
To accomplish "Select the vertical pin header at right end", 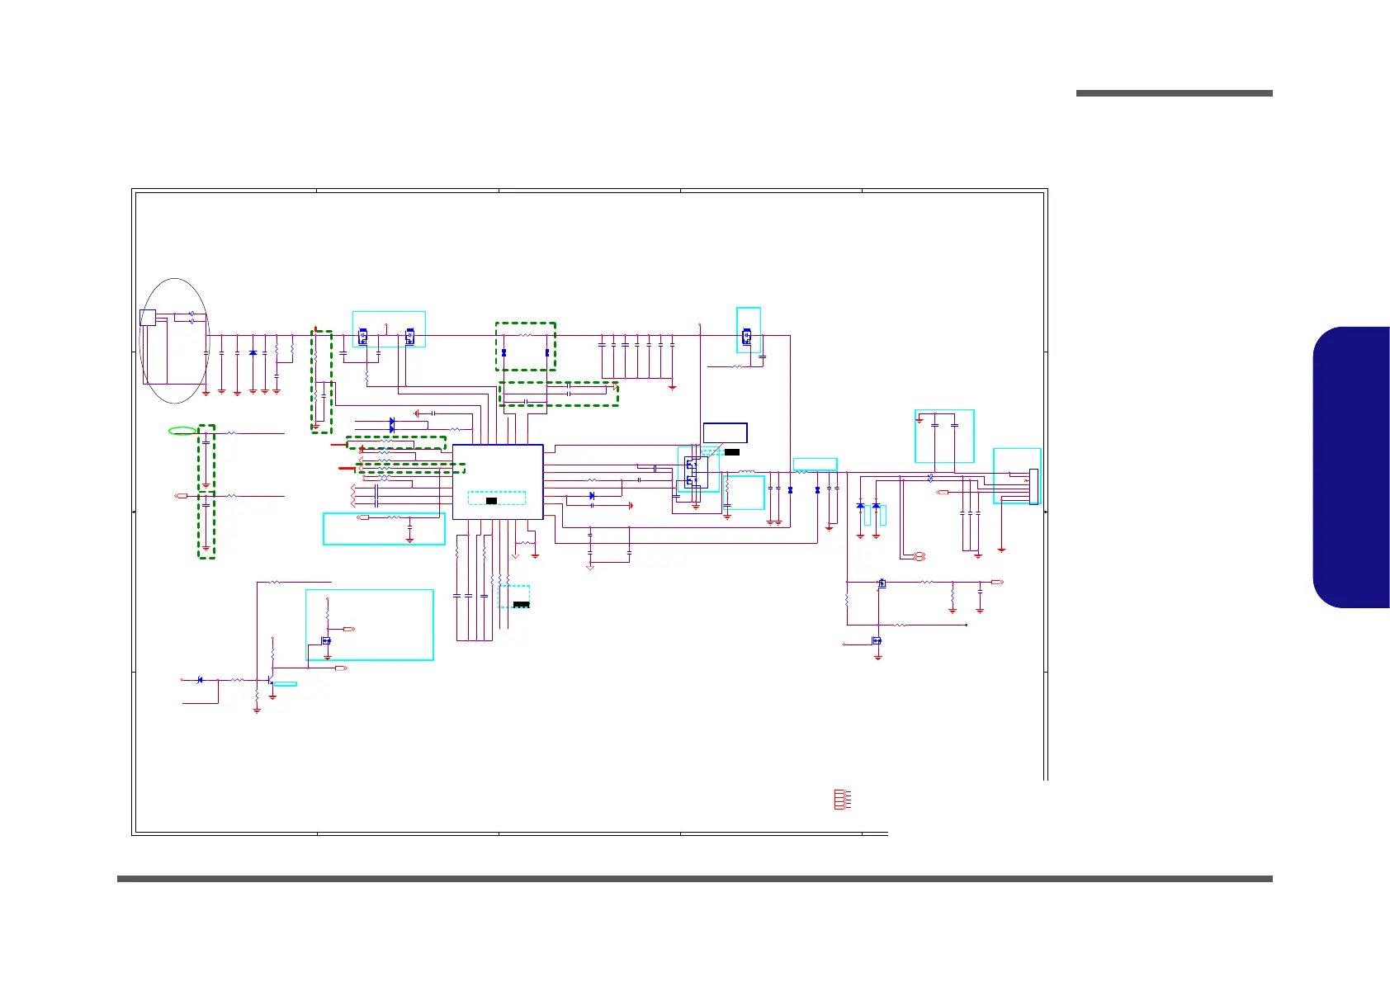I will click(x=1033, y=485).
